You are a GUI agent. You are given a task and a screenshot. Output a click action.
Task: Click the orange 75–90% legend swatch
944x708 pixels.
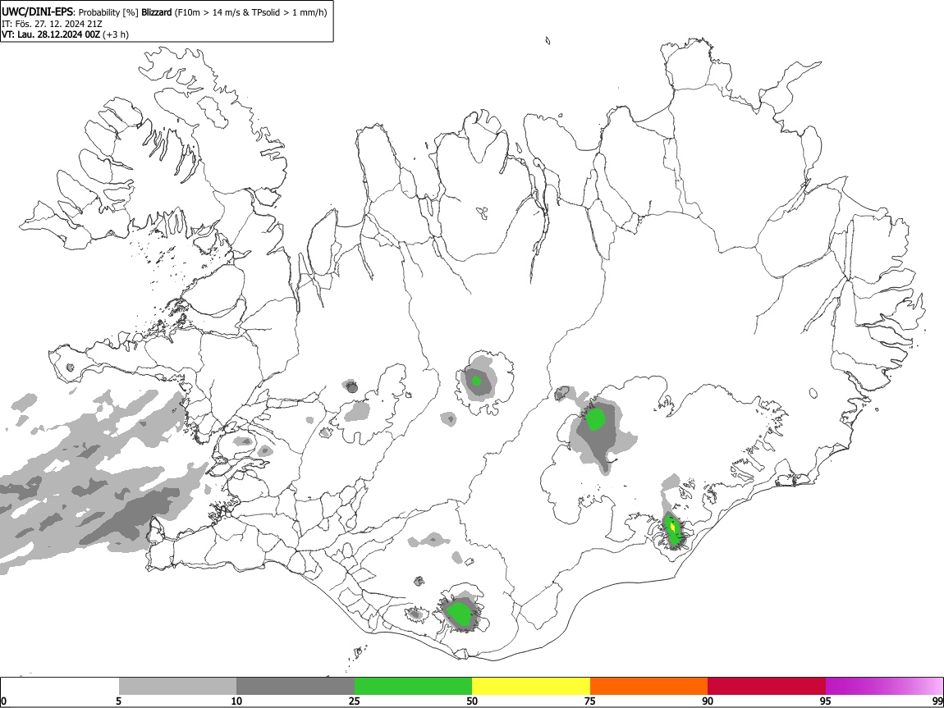click(648, 686)
